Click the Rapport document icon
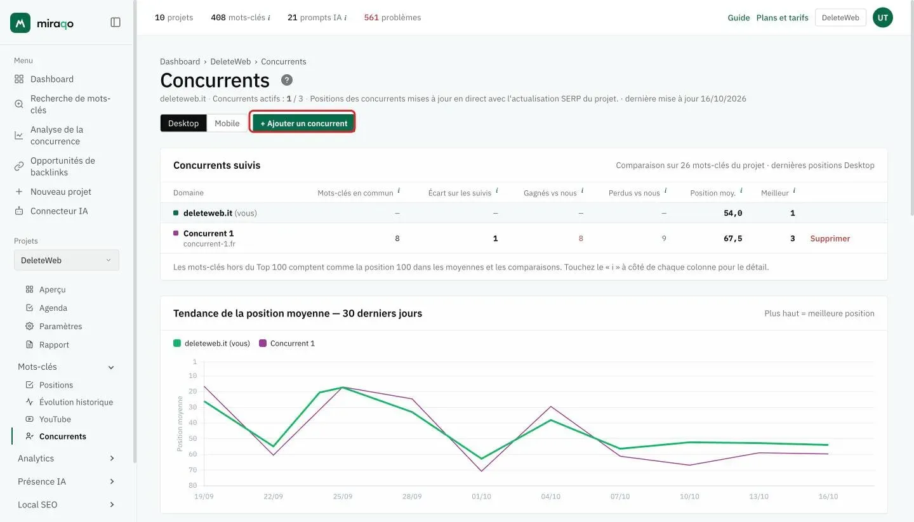 29,344
